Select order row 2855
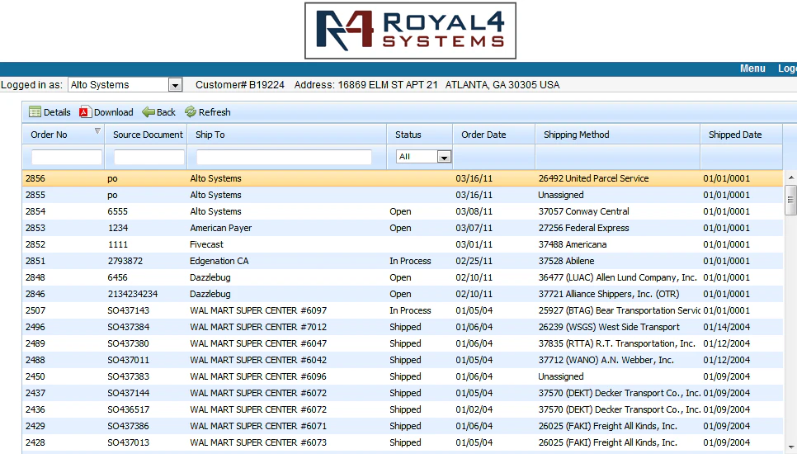This screenshot has height=454, width=797. click(403, 196)
